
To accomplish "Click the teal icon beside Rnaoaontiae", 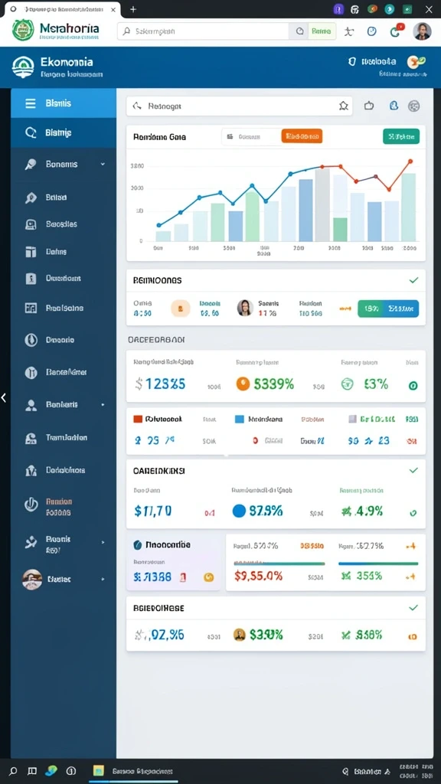I will (x=138, y=545).
